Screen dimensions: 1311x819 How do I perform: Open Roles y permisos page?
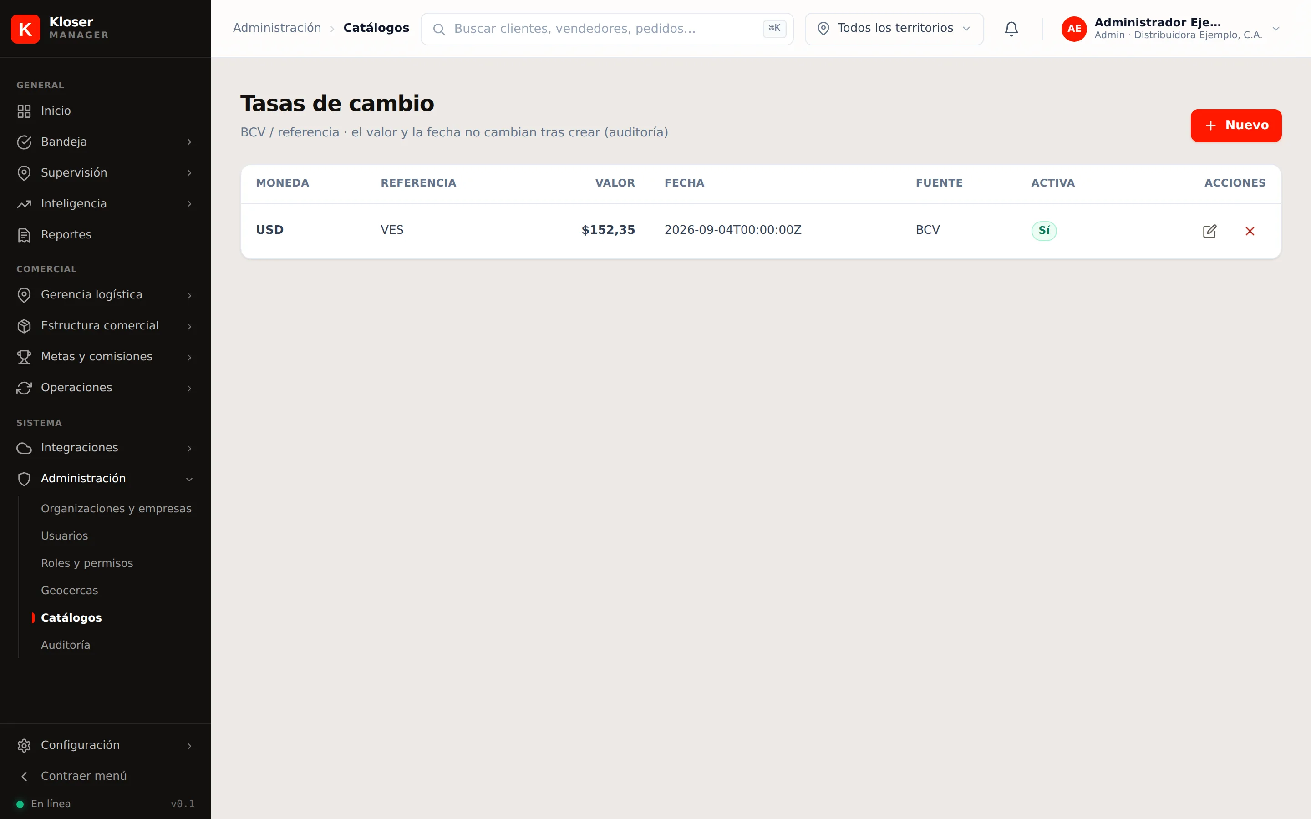[x=86, y=563]
